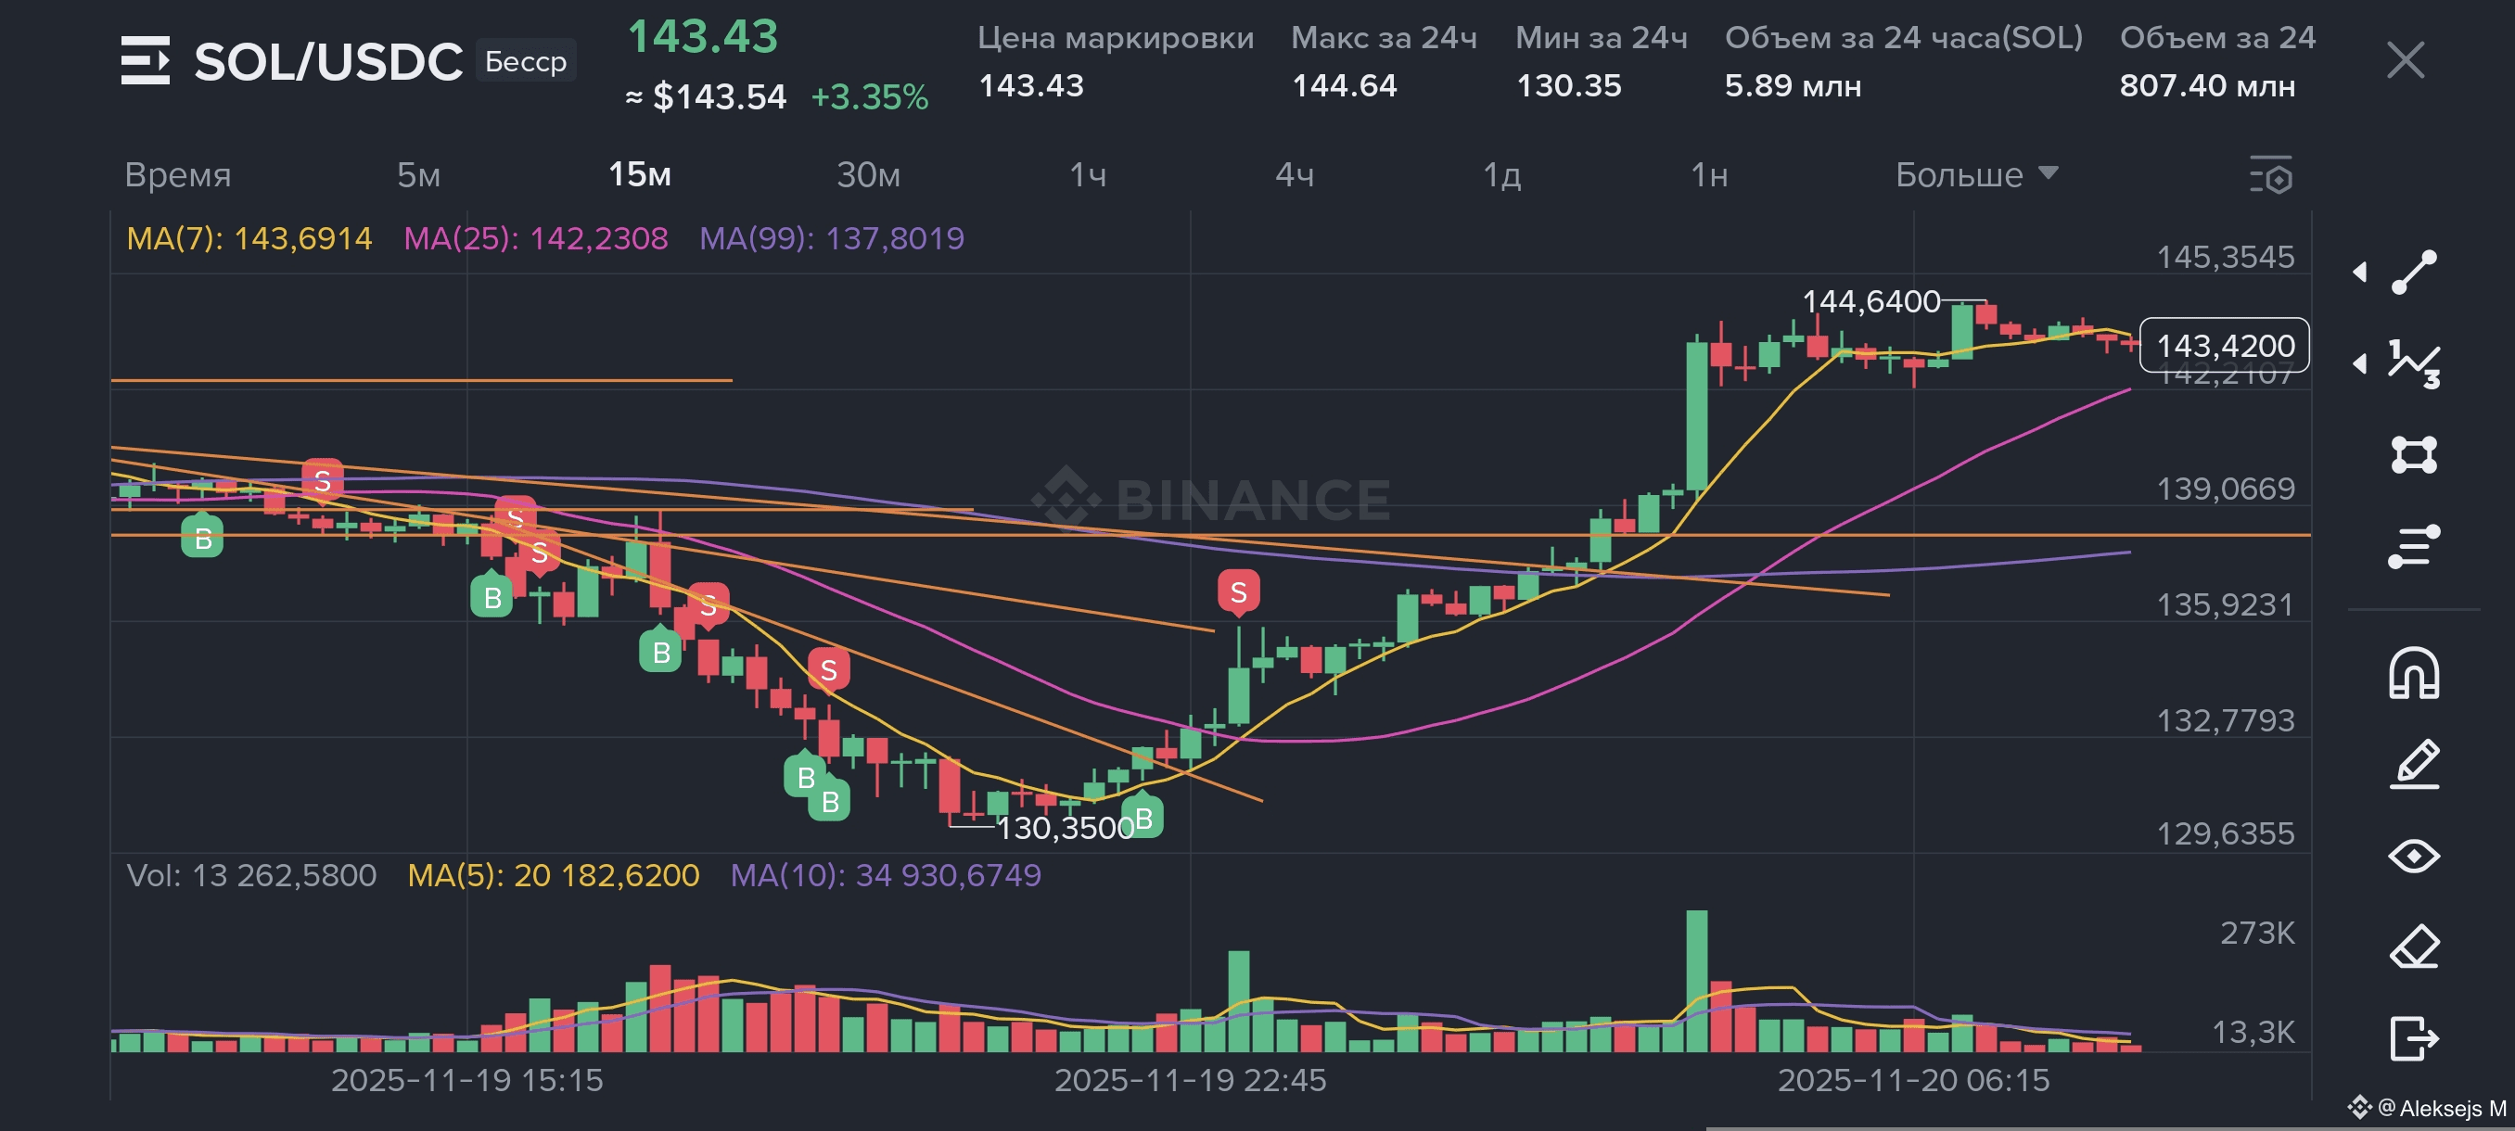Screen dimensions: 2515x1131
Task: Click the exit drawing mode icon
Action: (2414, 1037)
